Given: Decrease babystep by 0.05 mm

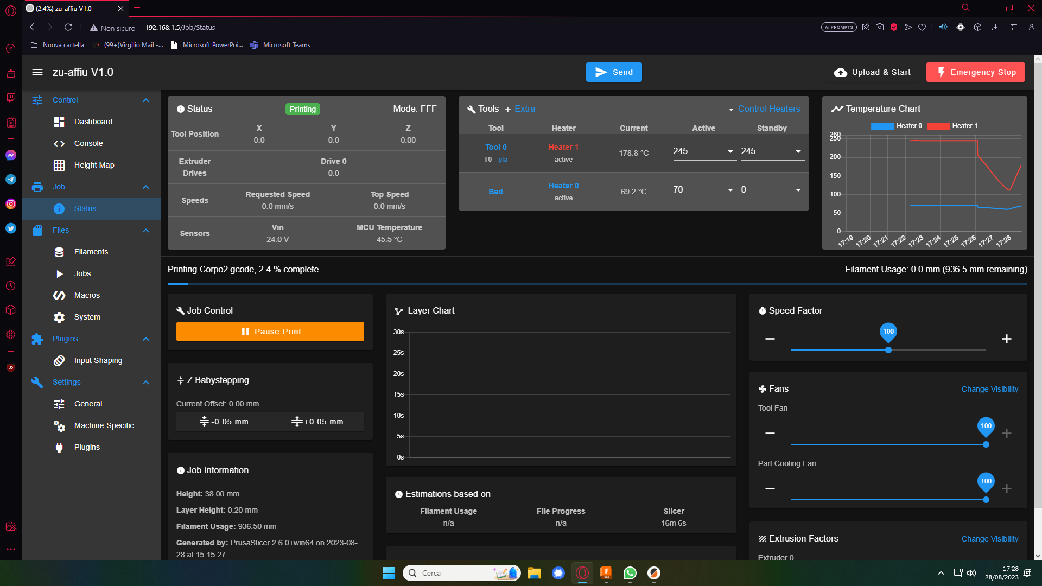Looking at the screenshot, I should pos(223,422).
